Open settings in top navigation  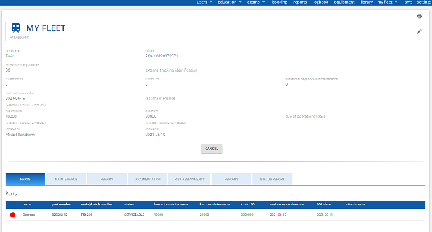424,2
